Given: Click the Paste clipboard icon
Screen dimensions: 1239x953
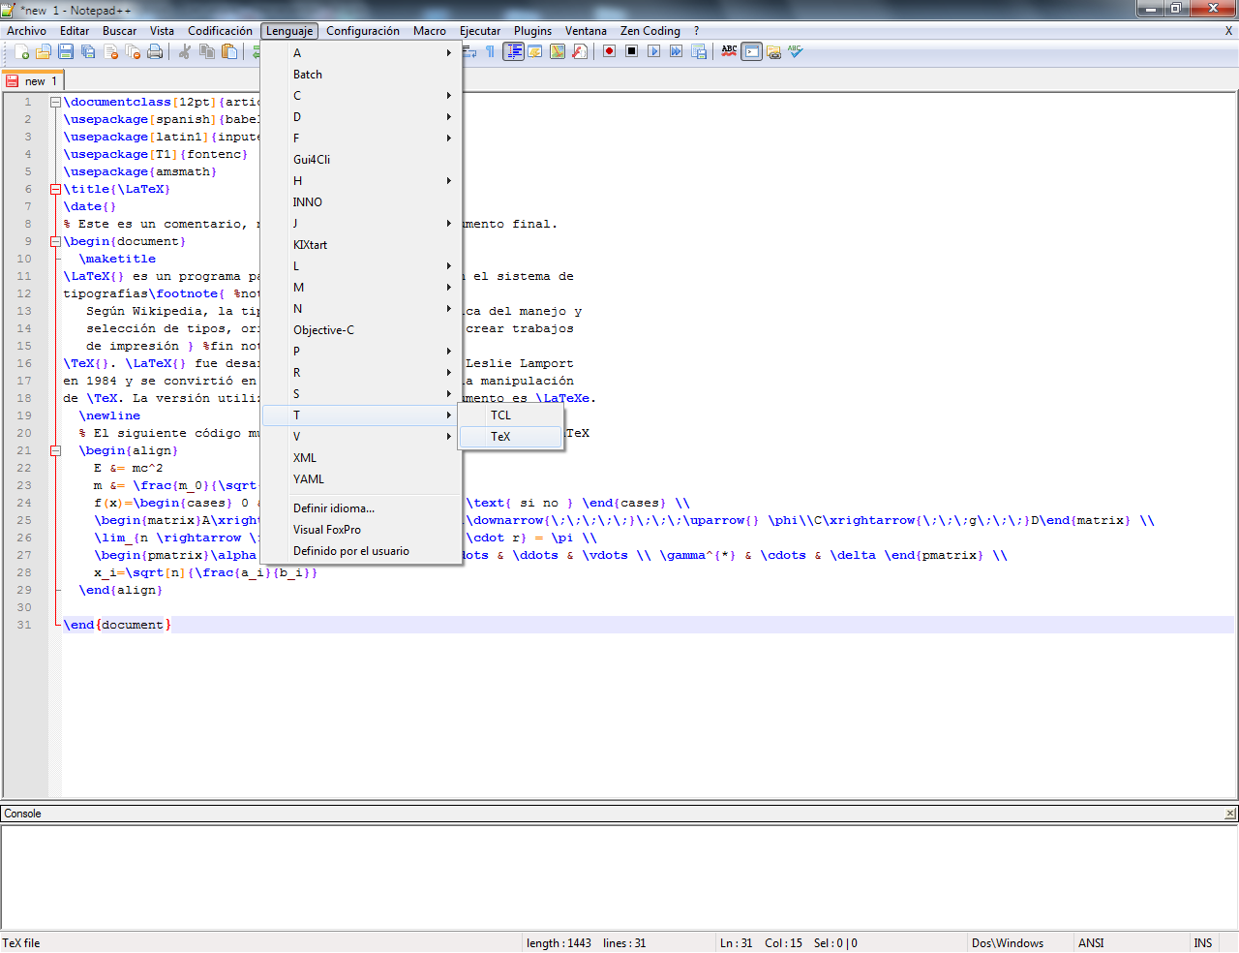Looking at the screenshot, I should click(x=228, y=52).
